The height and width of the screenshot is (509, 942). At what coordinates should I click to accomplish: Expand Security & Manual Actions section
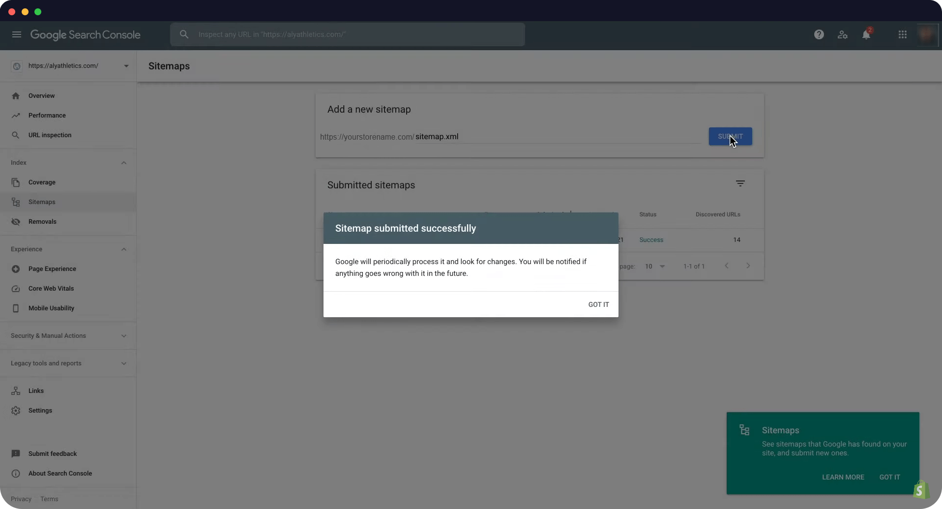tap(124, 336)
